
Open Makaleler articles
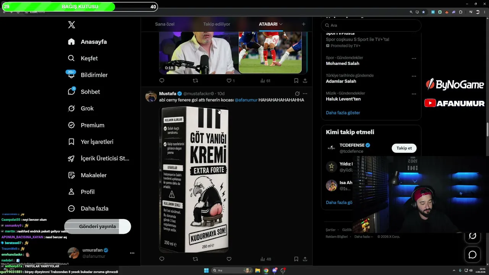click(87, 175)
